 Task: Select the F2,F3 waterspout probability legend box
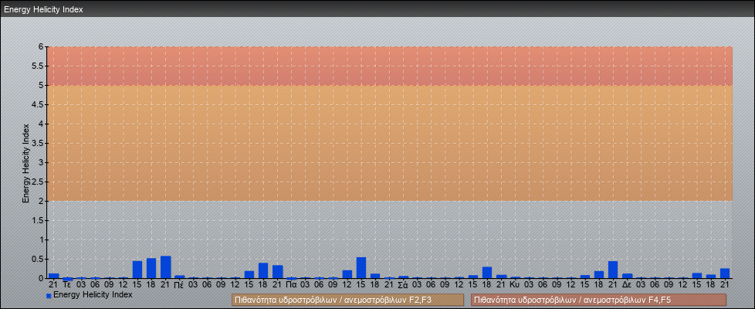[x=347, y=300]
